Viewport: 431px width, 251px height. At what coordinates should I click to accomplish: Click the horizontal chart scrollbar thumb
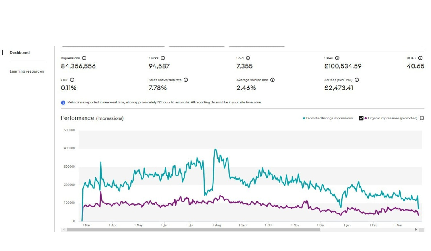pyautogui.click(x=193, y=230)
